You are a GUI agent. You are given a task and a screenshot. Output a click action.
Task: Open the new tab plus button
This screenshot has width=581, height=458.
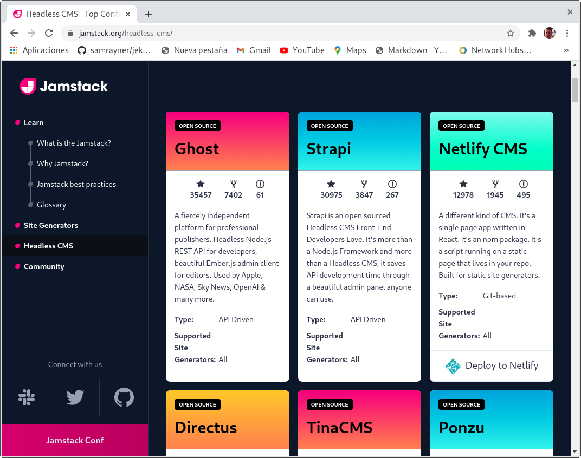coord(149,14)
